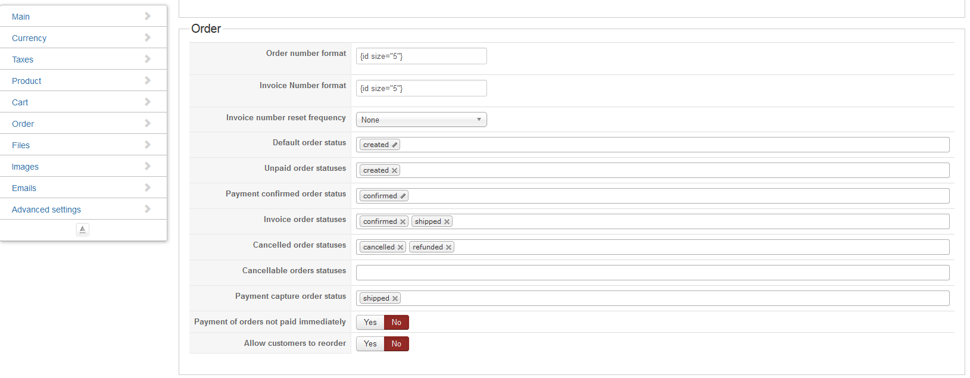Select No for Allow customers to reorder
970x378 pixels.
(397, 344)
